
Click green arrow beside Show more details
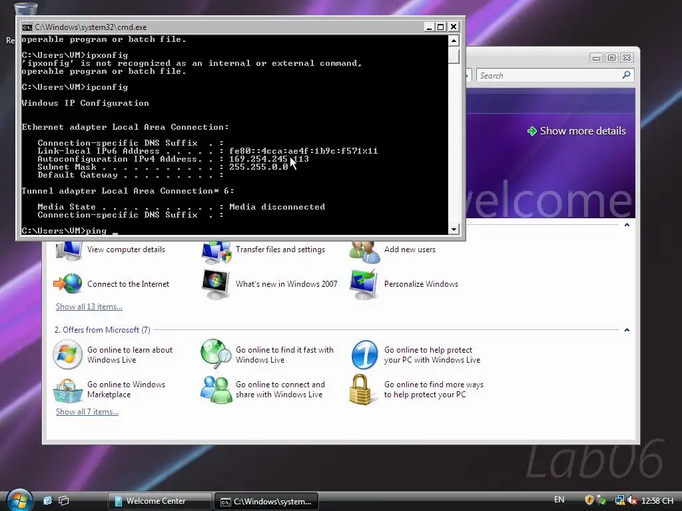(x=531, y=131)
